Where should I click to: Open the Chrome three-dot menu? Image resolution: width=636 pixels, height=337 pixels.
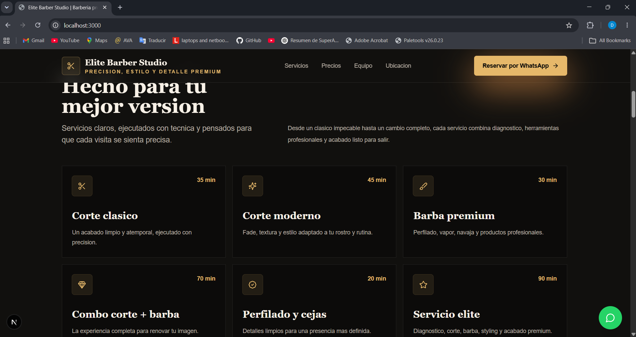627,25
